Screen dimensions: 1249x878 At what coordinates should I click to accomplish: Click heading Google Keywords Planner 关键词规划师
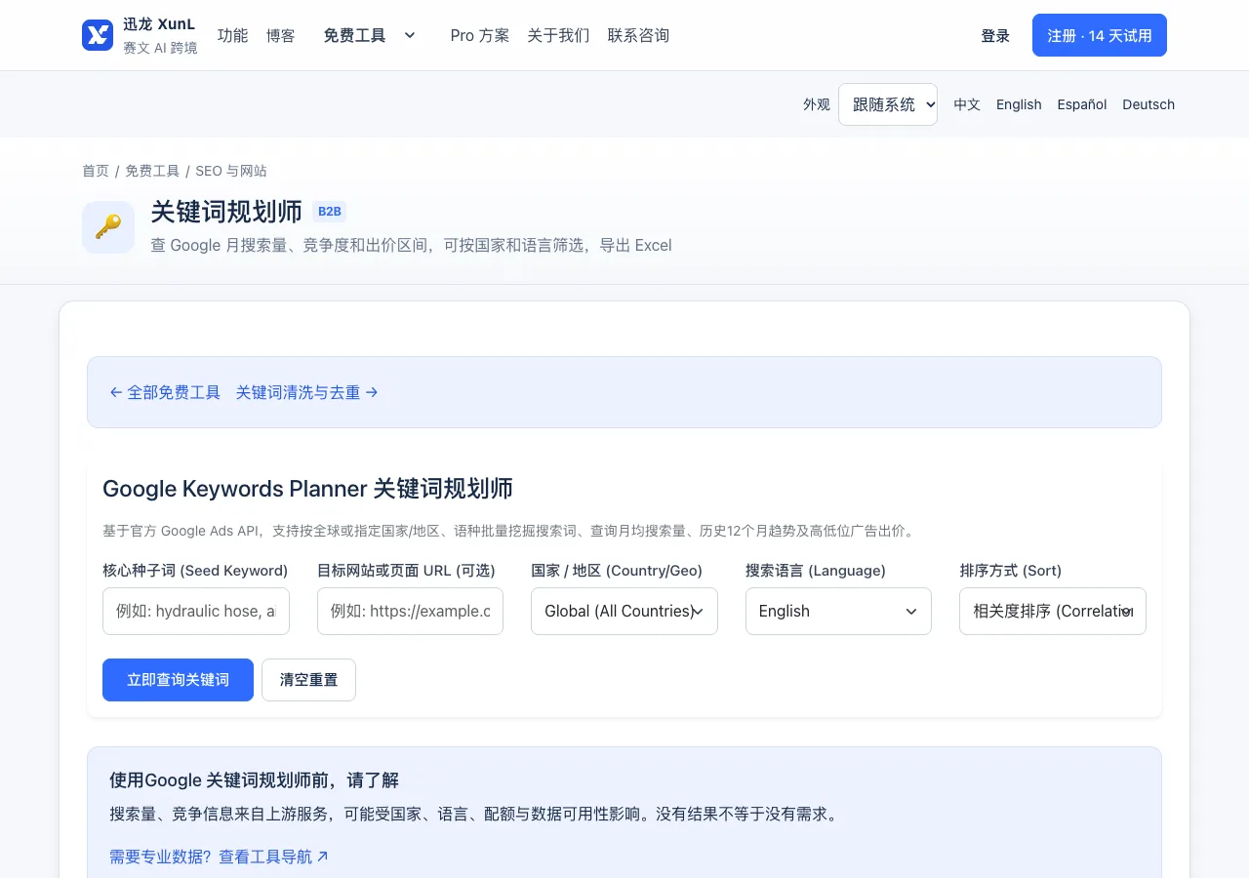(307, 489)
